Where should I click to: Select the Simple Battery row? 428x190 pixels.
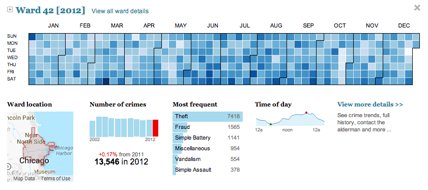click(208, 138)
